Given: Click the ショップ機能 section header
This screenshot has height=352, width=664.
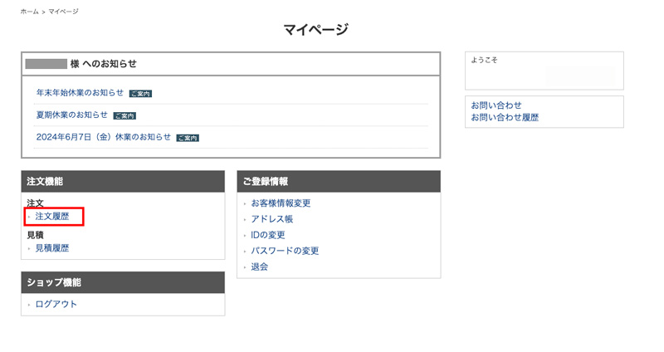Looking at the screenshot, I should tap(123, 282).
